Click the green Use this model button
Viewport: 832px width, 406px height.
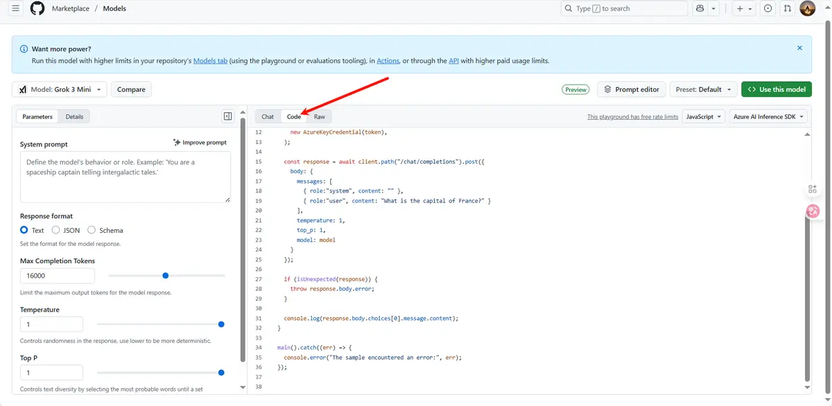pyautogui.click(x=777, y=89)
